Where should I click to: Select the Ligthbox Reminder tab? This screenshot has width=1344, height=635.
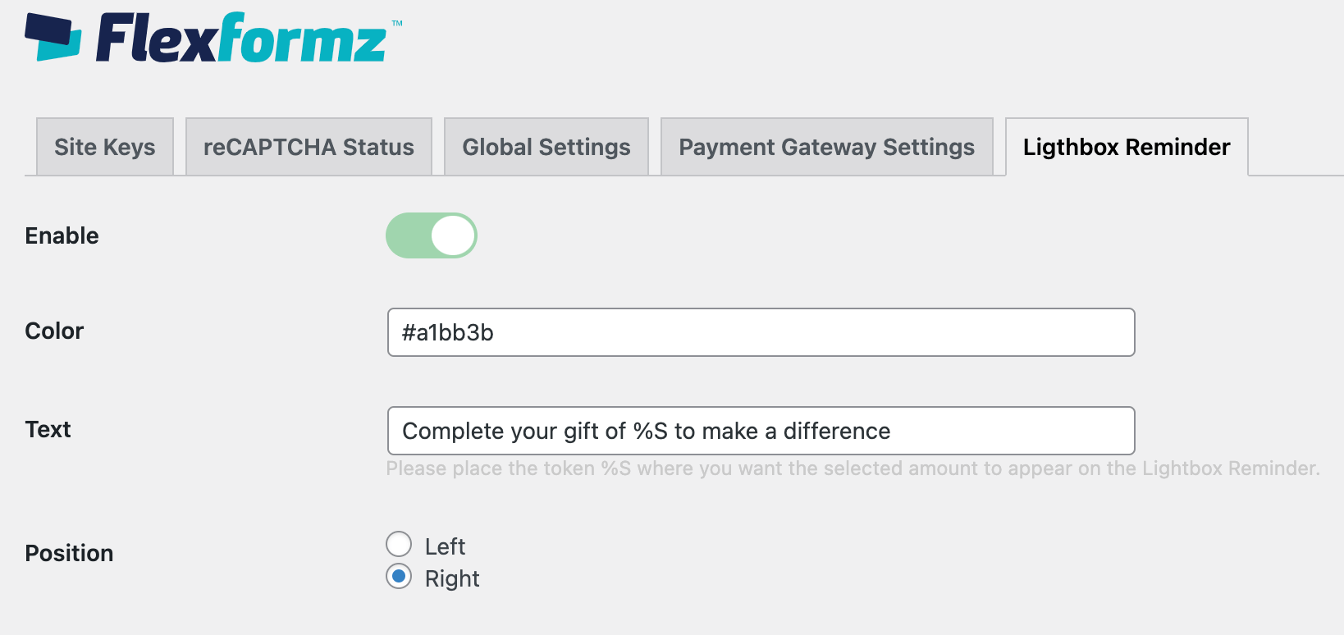(1126, 148)
